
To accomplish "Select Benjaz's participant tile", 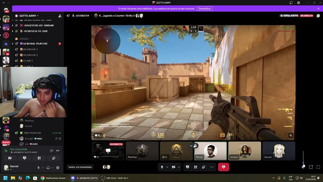I will tap(210, 151).
